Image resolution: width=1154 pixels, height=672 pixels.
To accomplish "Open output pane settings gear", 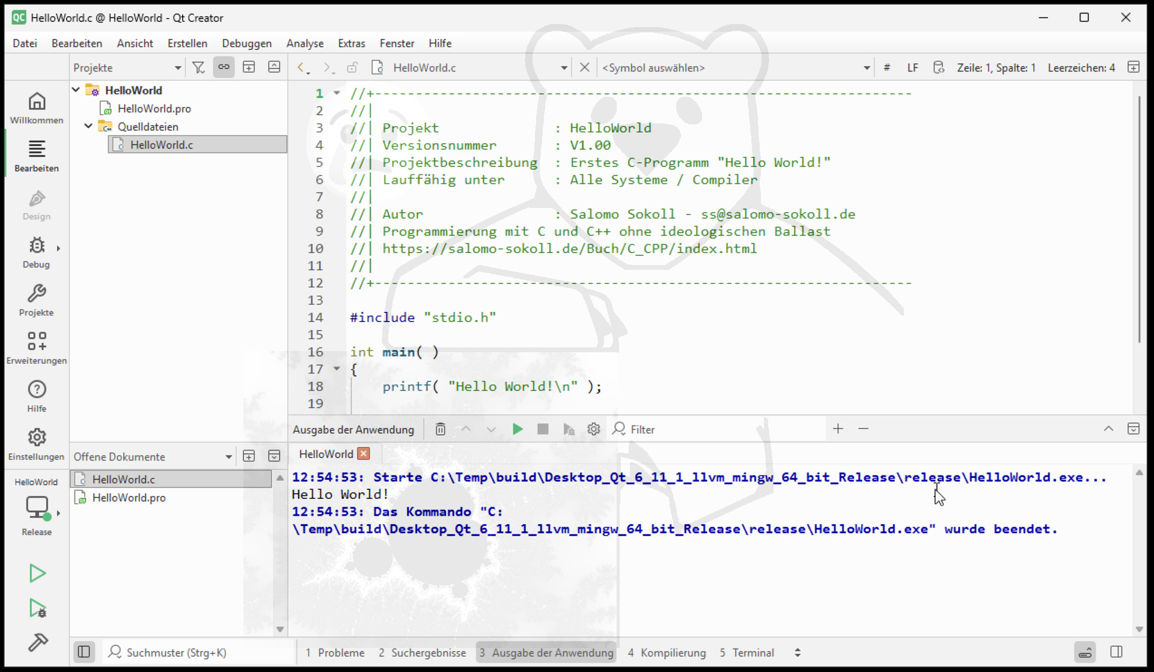I will pos(594,429).
